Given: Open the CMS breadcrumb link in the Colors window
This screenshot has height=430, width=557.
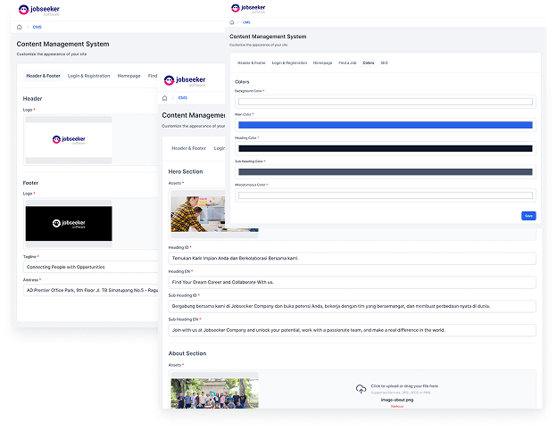Looking at the screenshot, I should coord(246,22).
